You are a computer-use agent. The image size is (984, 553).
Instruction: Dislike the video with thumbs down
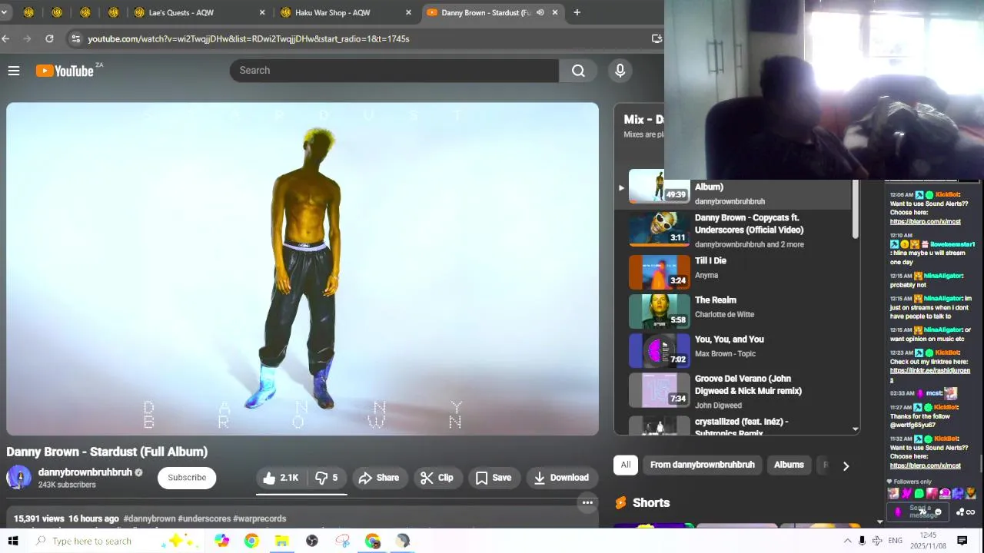[327, 478]
